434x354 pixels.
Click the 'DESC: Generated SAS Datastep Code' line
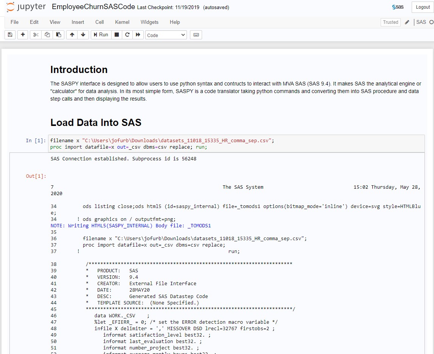tap(147, 296)
